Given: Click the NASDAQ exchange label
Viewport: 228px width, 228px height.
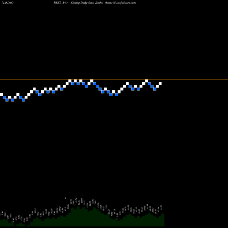Looking at the screenshot, I should [8, 3].
